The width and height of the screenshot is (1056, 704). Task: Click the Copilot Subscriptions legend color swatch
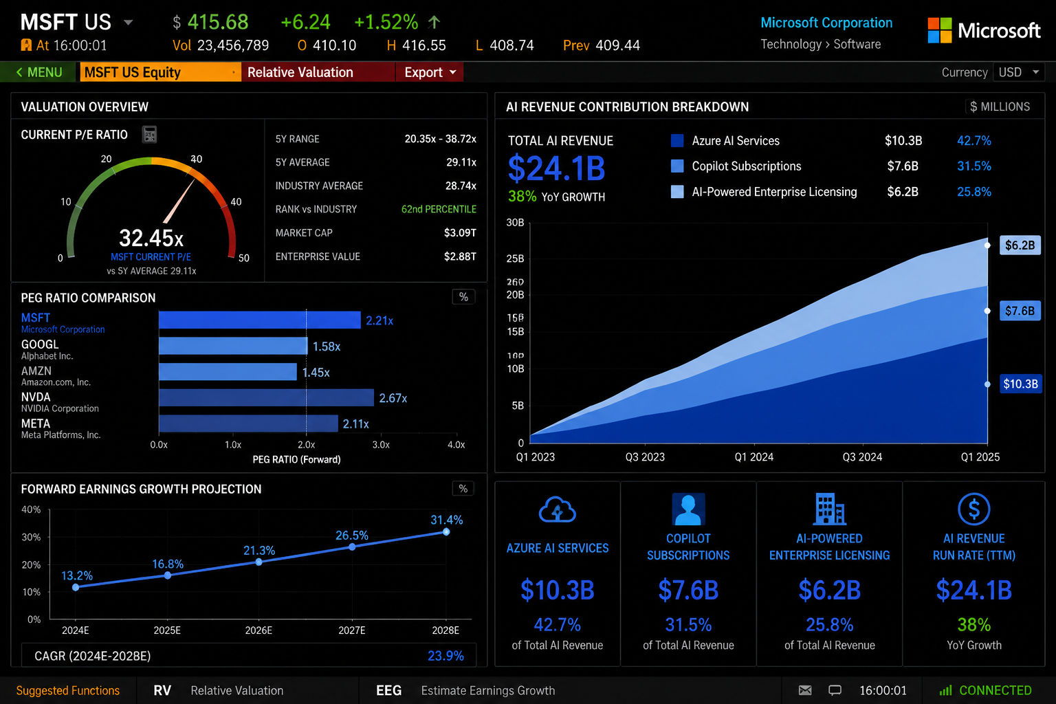(677, 166)
